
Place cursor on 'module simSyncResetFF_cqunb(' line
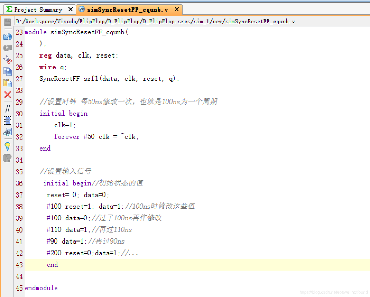click(76, 32)
